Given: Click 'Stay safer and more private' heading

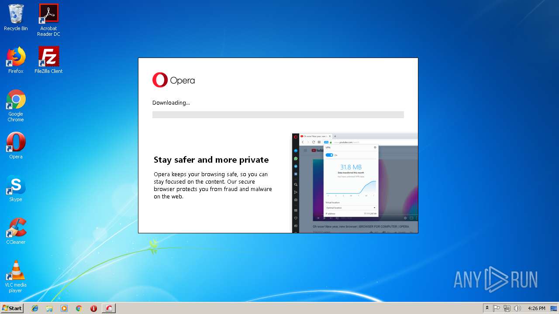Looking at the screenshot, I should point(211,160).
